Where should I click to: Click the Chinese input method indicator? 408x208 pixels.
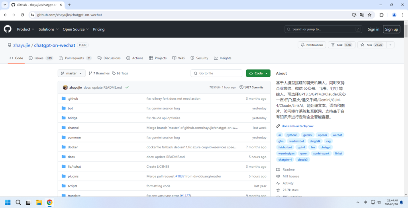point(365,202)
